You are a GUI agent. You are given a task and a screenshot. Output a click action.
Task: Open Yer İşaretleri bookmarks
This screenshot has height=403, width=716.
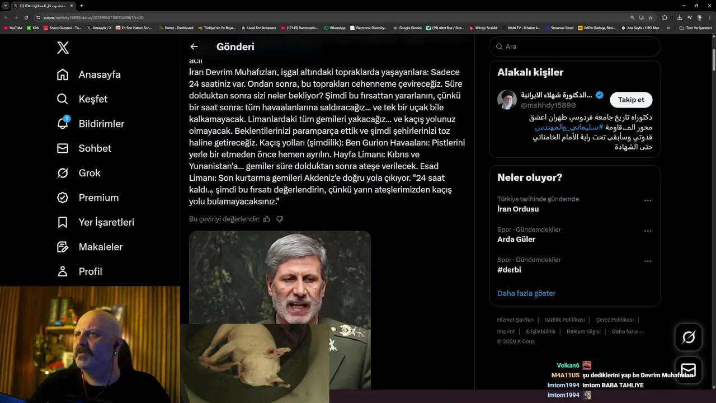[96, 222]
